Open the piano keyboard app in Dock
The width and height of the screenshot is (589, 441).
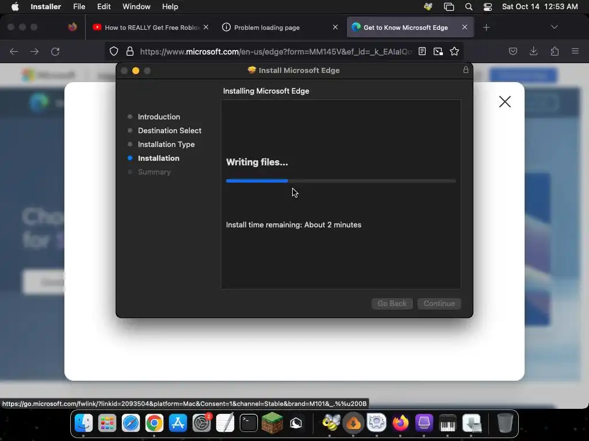(x=448, y=423)
